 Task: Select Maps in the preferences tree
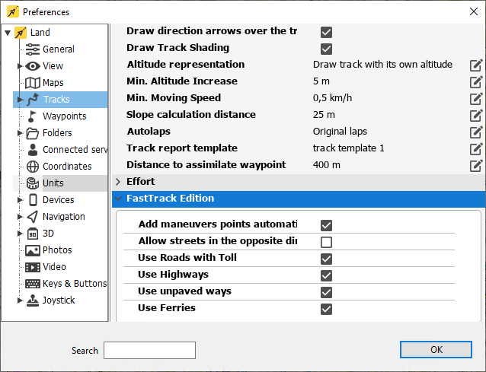53,83
